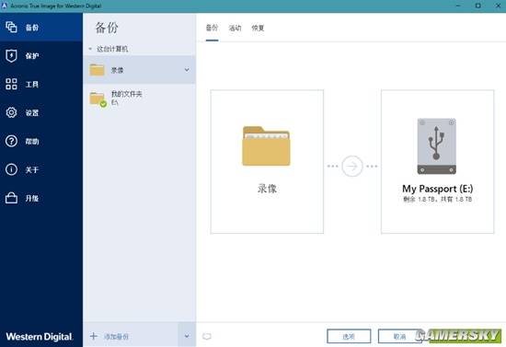The width and height of the screenshot is (506, 347).
Task: Switch to the 恢复 tab
Action: (258, 29)
